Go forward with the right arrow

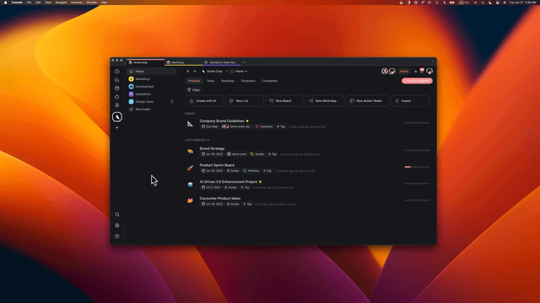tap(195, 71)
